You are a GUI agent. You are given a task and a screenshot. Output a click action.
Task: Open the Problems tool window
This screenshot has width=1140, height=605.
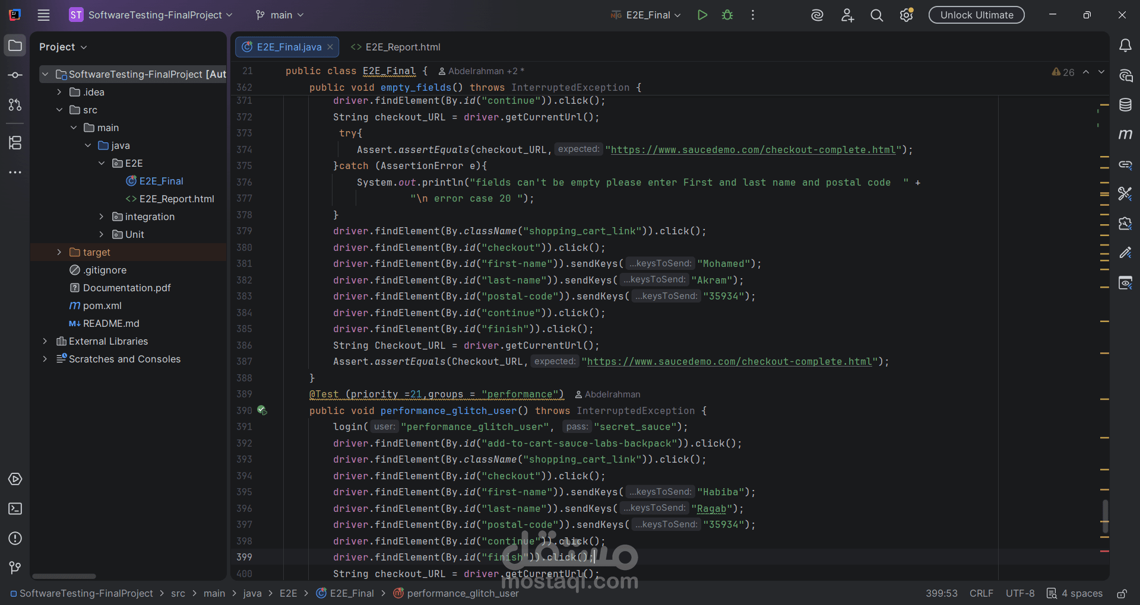tap(15, 539)
